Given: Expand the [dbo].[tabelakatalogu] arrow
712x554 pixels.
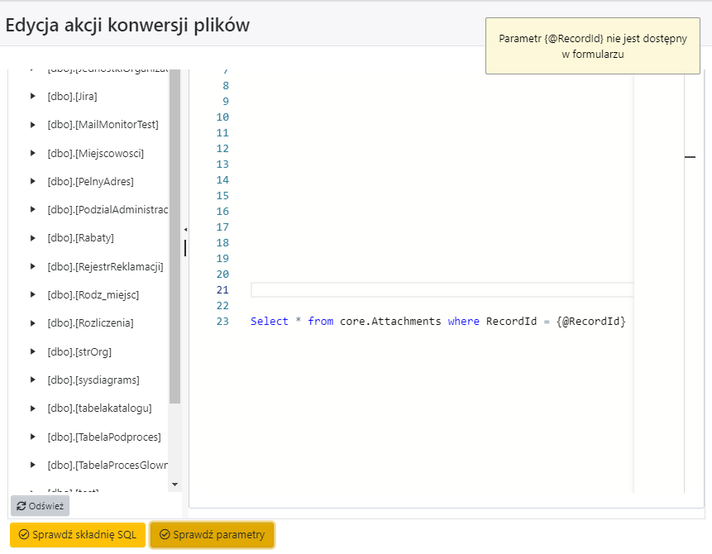Looking at the screenshot, I should [33, 408].
